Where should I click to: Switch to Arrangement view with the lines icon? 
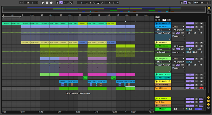209,8
